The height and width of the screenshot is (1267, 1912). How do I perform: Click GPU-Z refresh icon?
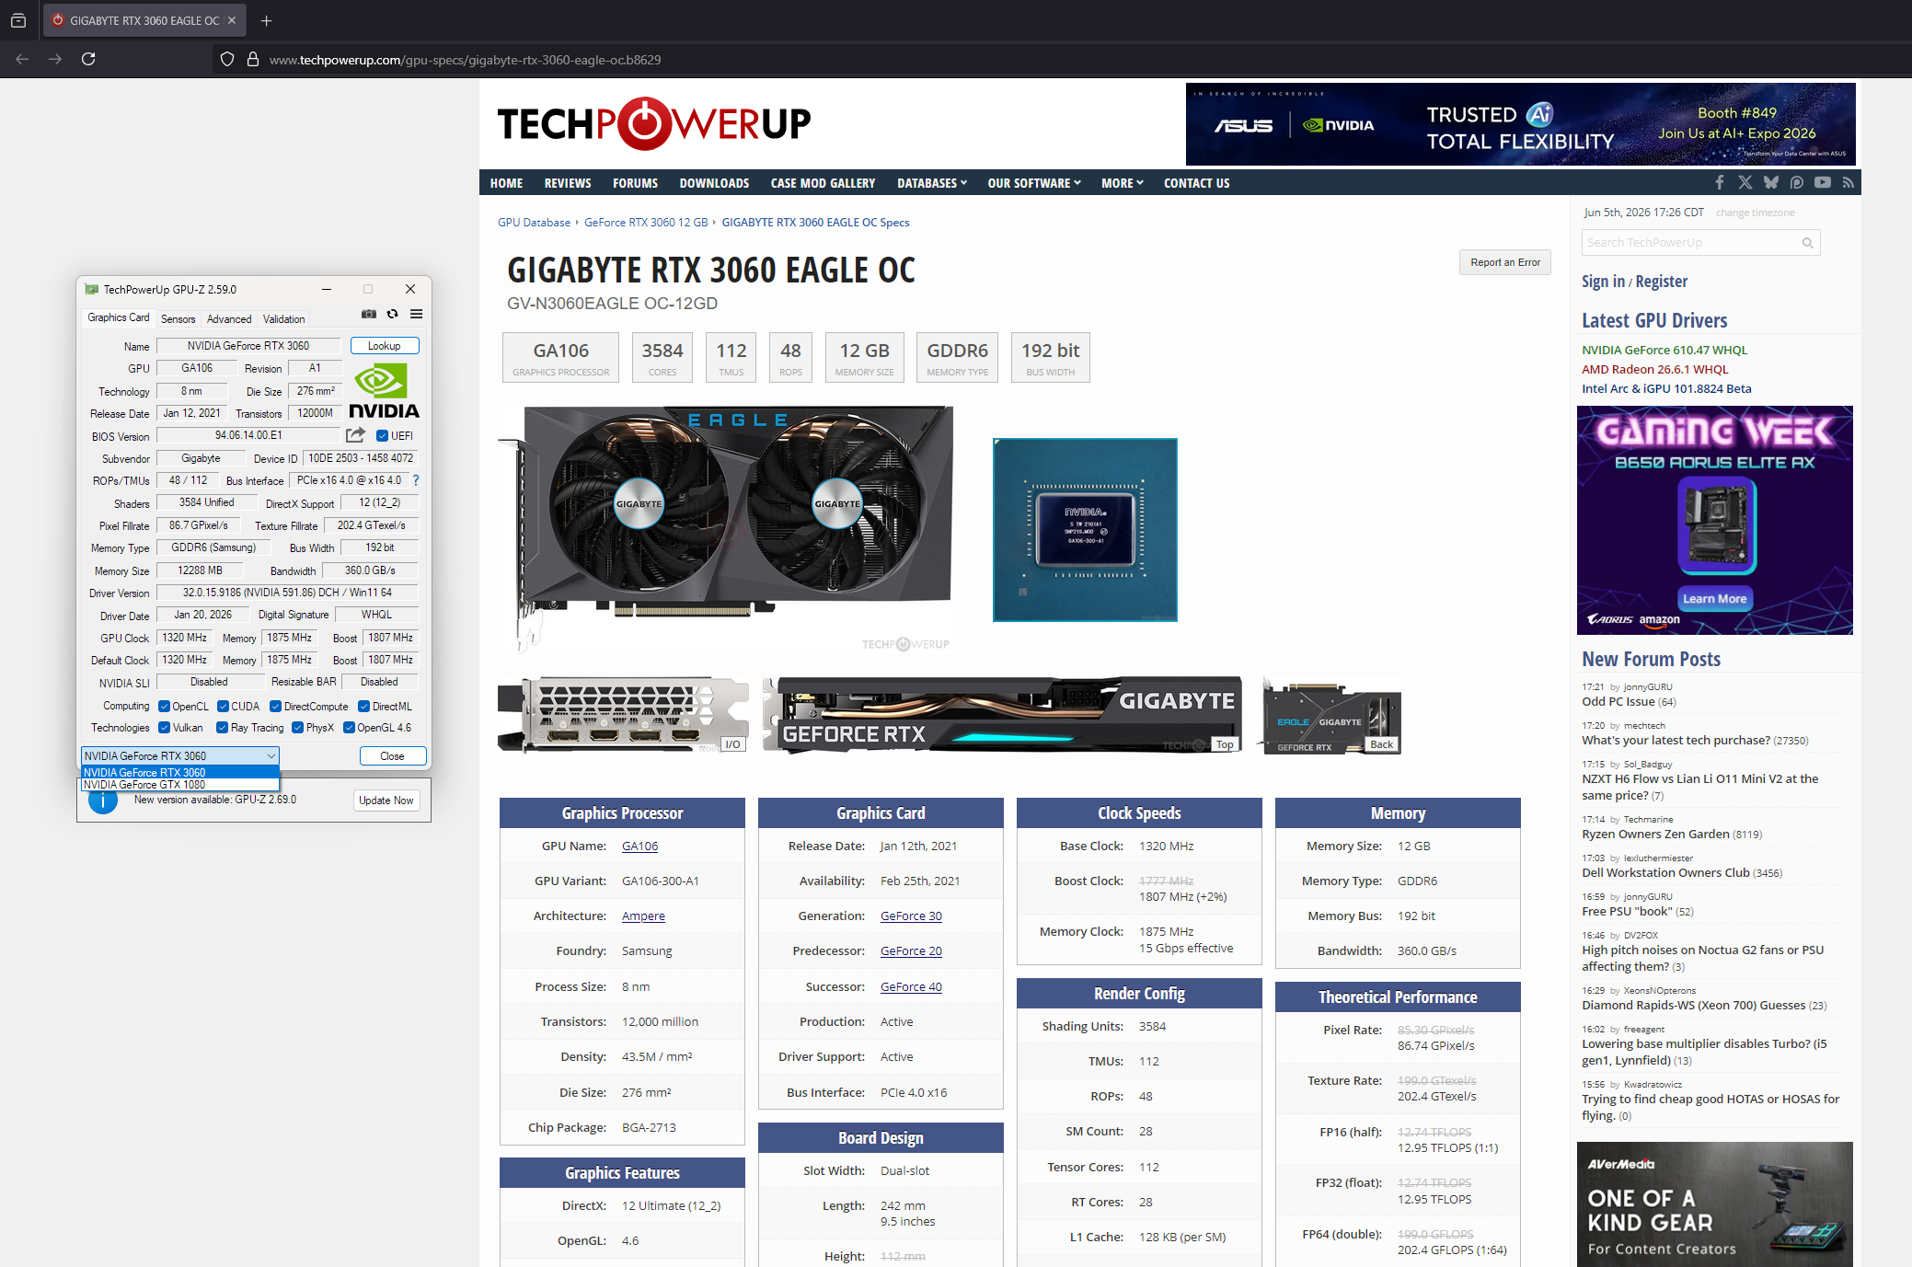393,314
